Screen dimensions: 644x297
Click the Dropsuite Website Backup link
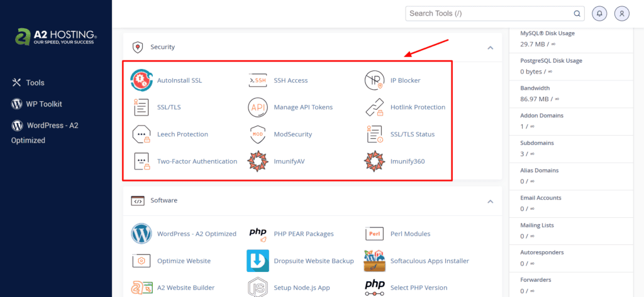point(314,261)
